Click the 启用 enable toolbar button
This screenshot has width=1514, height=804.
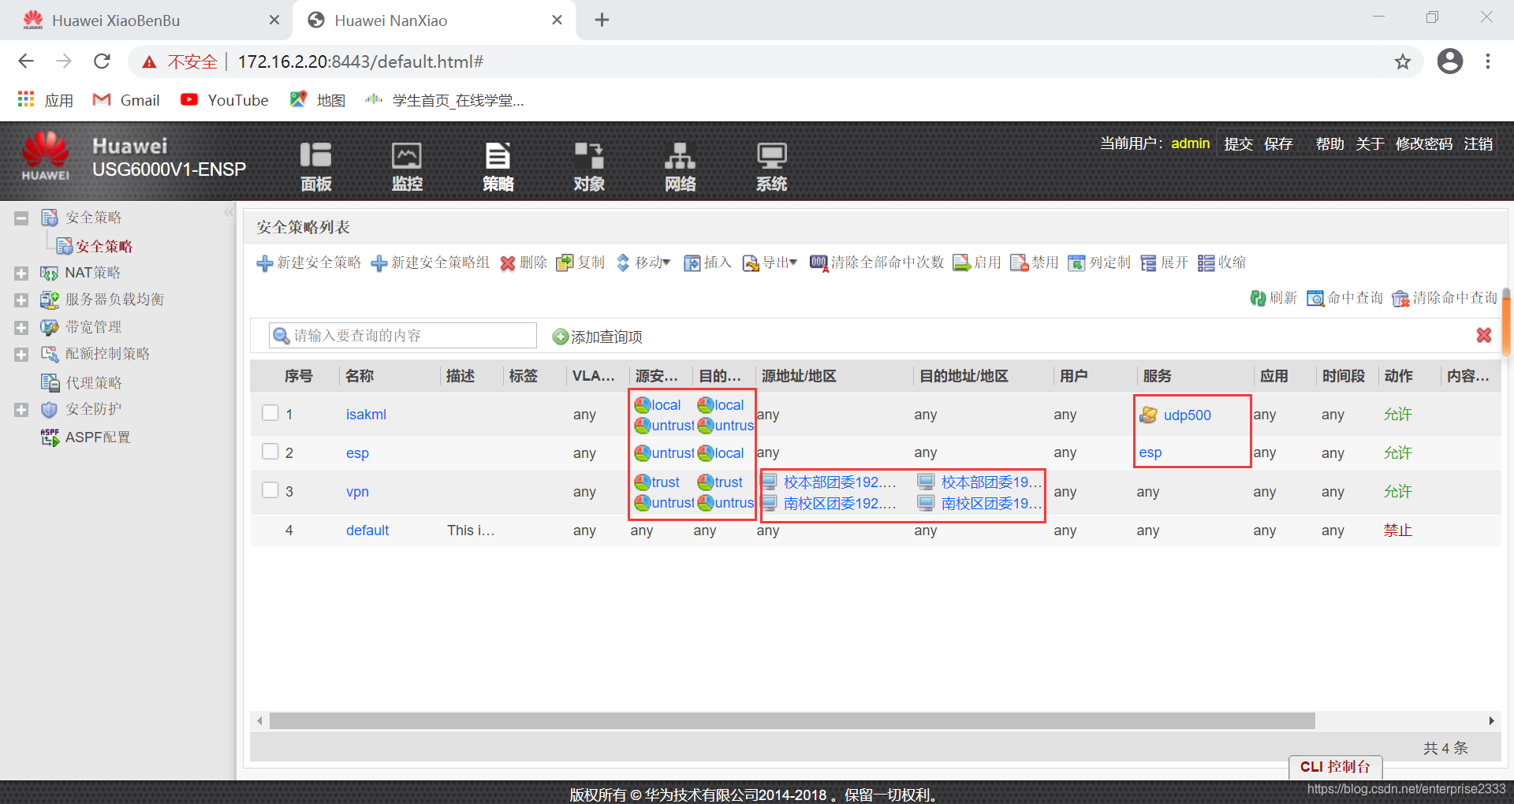[977, 262]
